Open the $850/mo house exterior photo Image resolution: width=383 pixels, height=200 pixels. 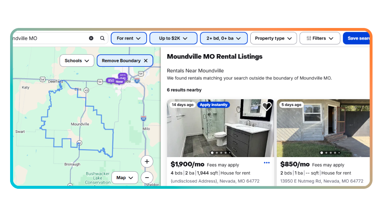(x=323, y=128)
